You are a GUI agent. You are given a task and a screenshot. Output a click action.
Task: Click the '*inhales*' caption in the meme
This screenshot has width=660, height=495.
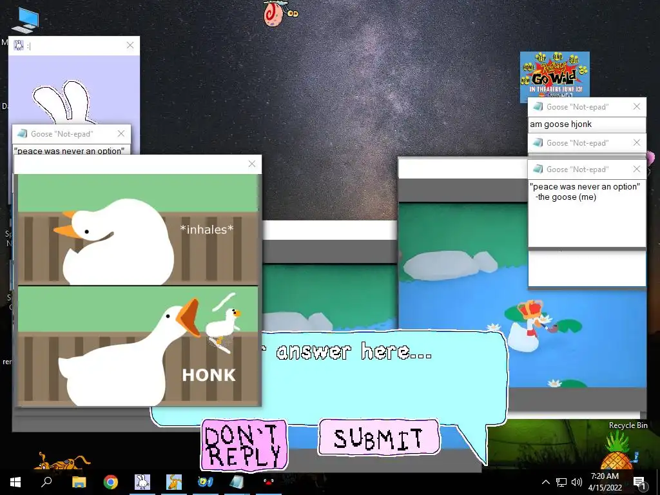206,229
